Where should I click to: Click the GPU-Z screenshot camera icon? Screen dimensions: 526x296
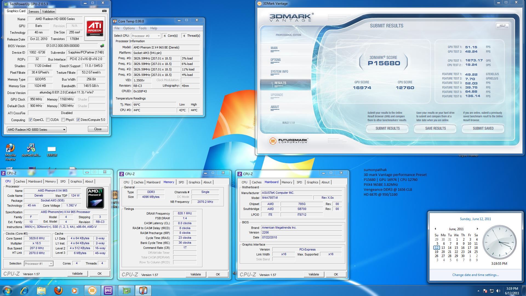click(104, 11)
